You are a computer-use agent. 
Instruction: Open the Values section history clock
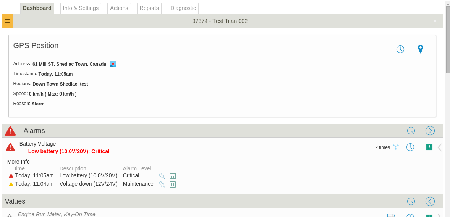[x=411, y=201]
